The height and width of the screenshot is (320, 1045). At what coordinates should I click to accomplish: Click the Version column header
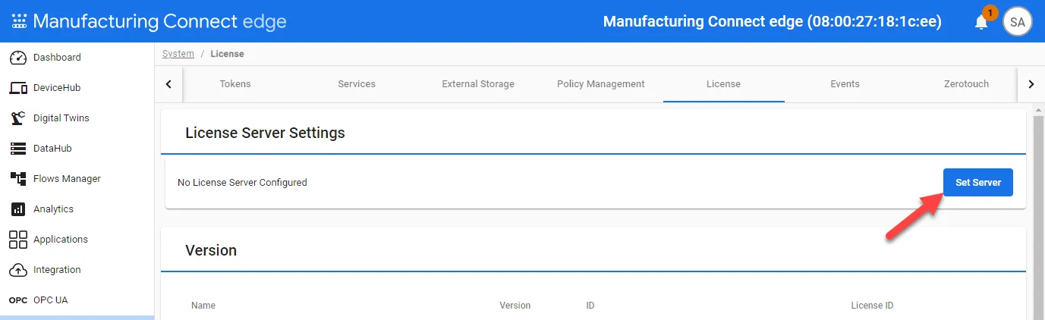(515, 306)
